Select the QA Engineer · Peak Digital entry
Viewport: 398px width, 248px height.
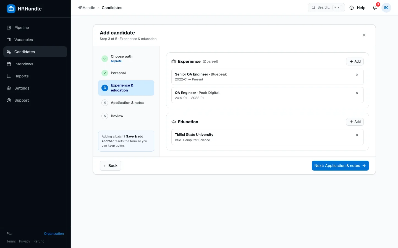coord(267,95)
